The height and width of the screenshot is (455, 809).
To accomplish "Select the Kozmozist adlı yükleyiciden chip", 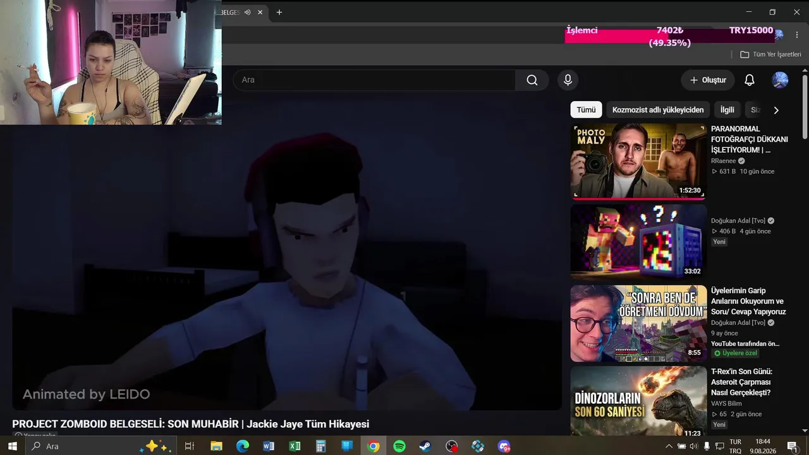I will click(658, 110).
